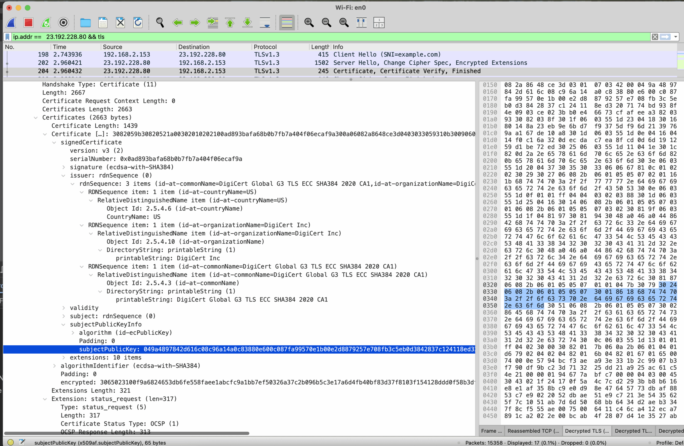Restart the current capture
This screenshot has width=684, height=446.
(46, 22)
